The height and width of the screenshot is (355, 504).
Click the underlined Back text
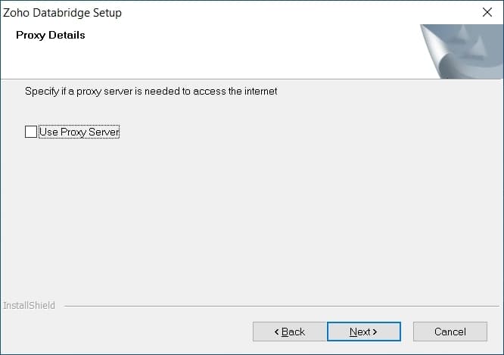pos(293,332)
